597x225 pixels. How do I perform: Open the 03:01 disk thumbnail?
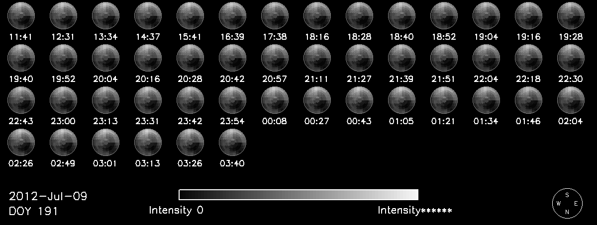coord(105,142)
